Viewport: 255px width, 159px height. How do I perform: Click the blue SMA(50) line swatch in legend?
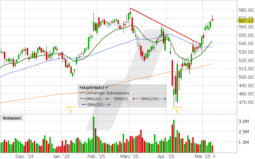tap(84, 105)
